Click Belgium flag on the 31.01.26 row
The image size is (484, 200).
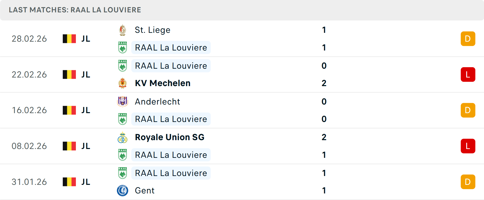(69, 182)
